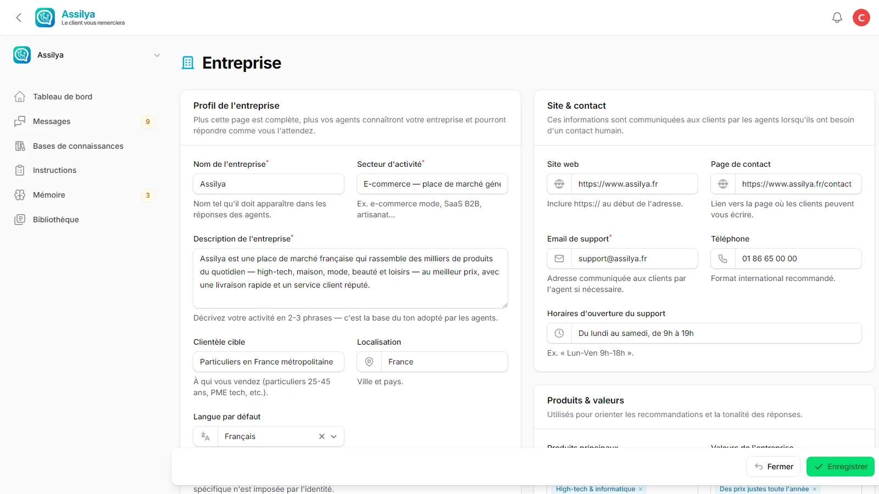
Task: Edit the Clientèle cible field
Action: [269, 362]
